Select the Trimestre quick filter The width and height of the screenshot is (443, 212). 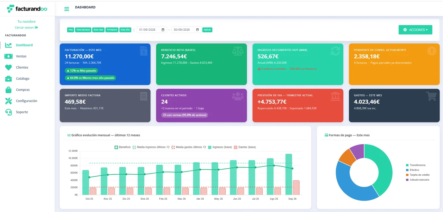point(112,30)
